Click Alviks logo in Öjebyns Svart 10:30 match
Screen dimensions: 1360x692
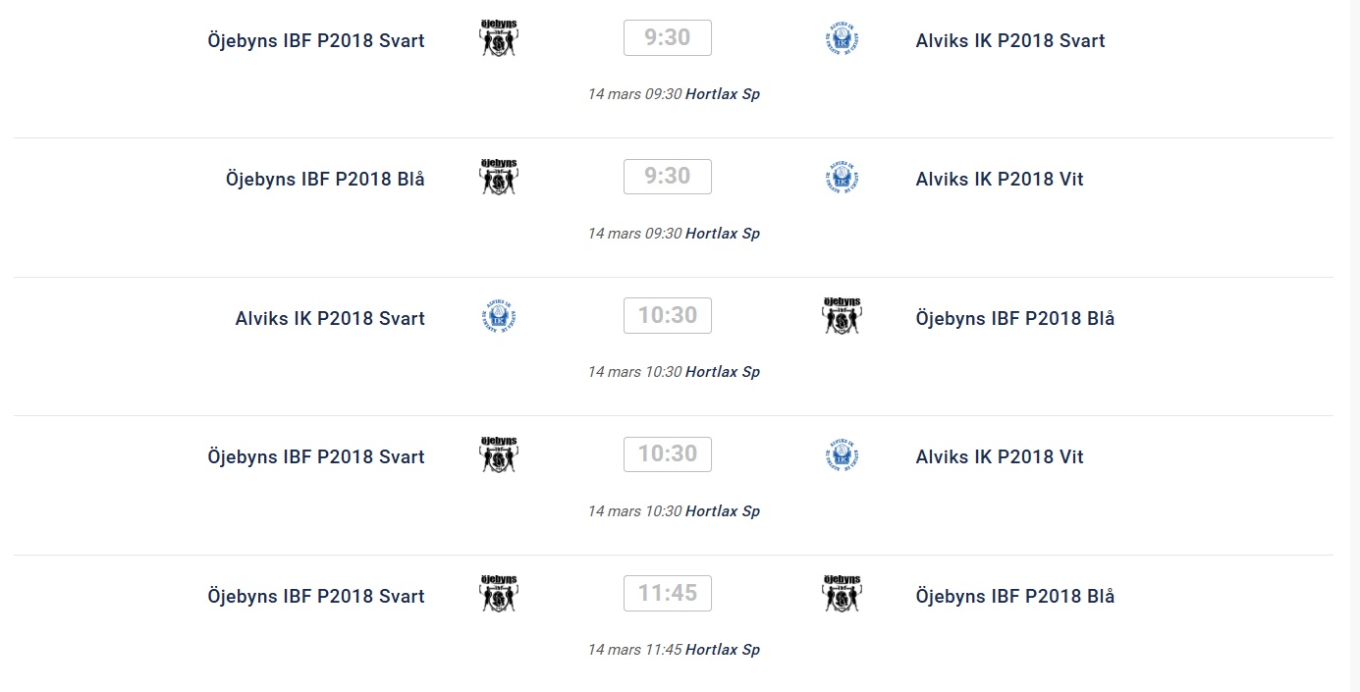point(842,455)
